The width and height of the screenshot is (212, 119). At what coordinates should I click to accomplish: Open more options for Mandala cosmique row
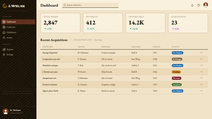pos(201,65)
